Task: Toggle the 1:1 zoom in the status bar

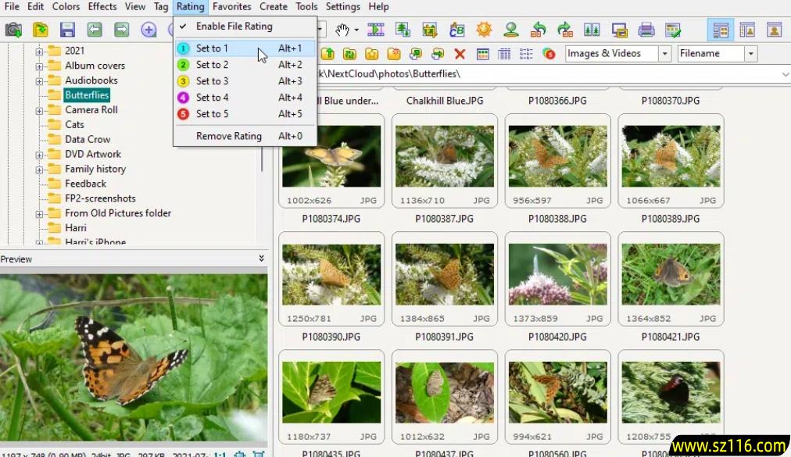Action: click(220, 453)
